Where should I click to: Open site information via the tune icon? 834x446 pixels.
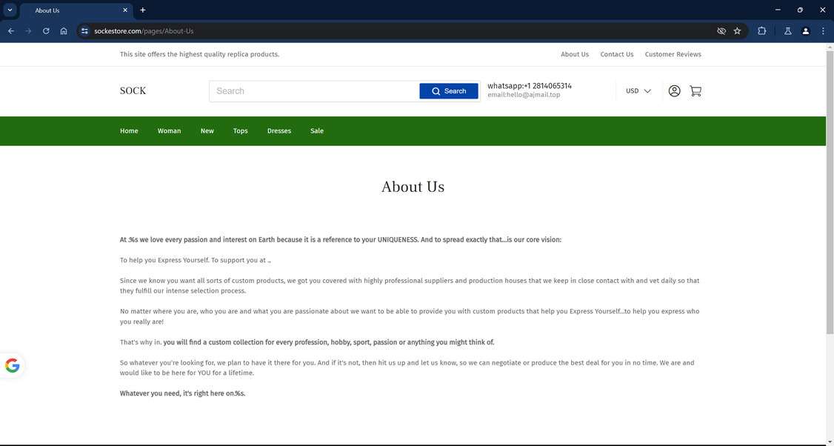click(x=84, y=31)
